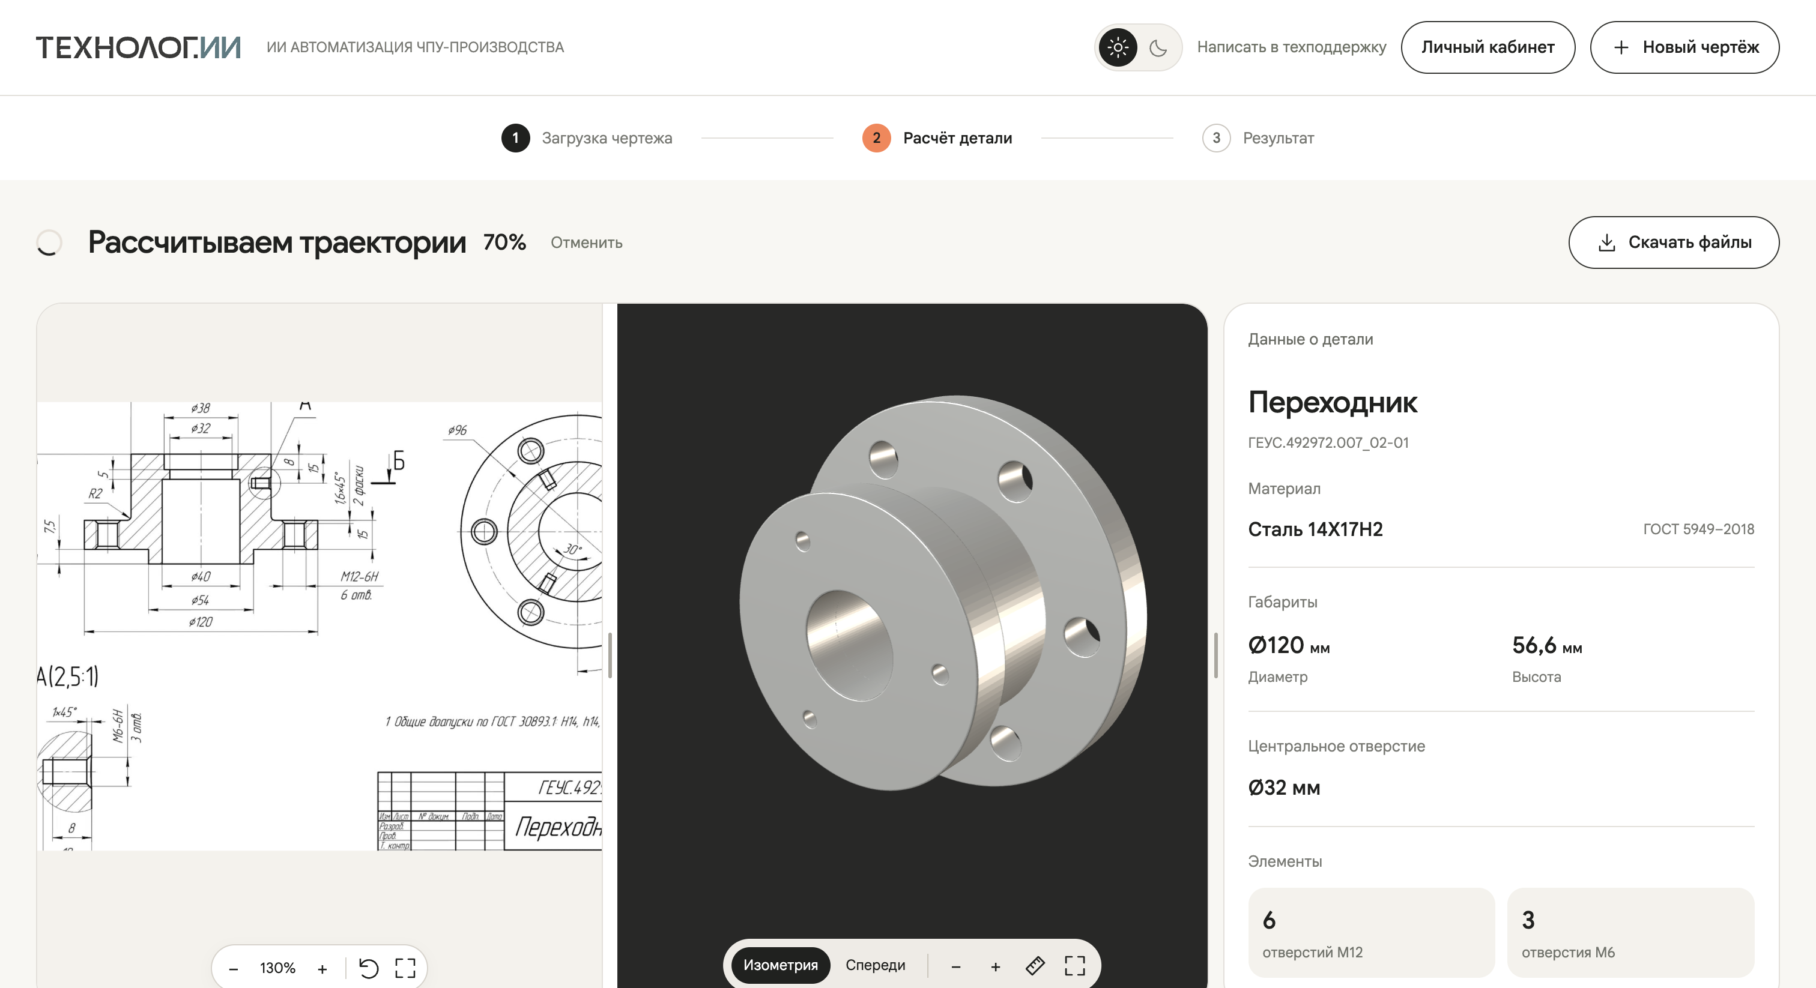Select Изометрия view
This screenshot has height=988, width=1816.
click(781, 965)
